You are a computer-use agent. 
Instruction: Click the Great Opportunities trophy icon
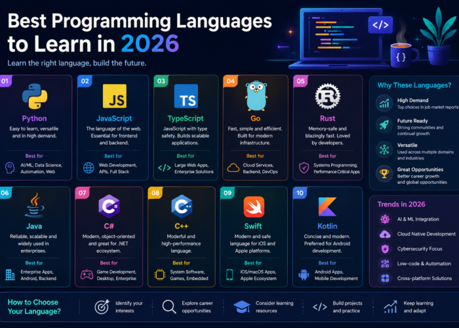coord(384,174)
